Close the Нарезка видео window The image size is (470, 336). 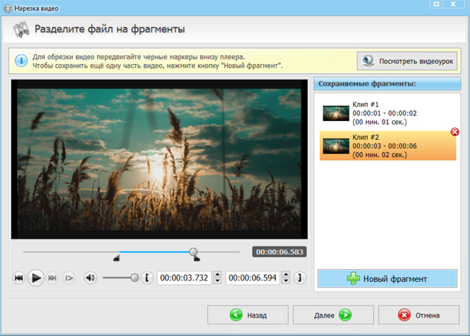tap(453, 4)
